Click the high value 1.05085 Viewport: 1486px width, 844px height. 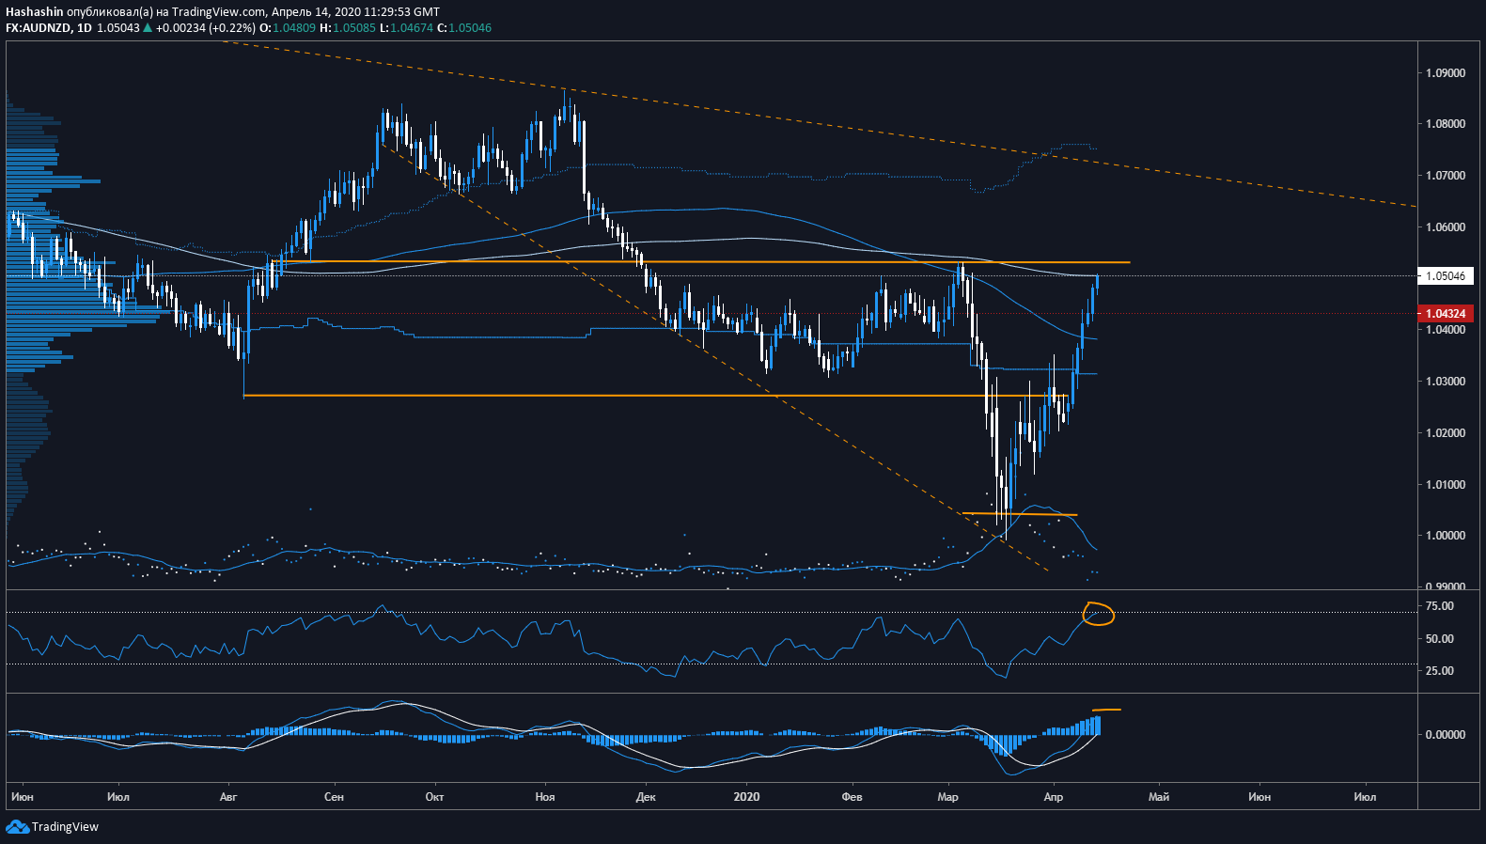point(353,28)
